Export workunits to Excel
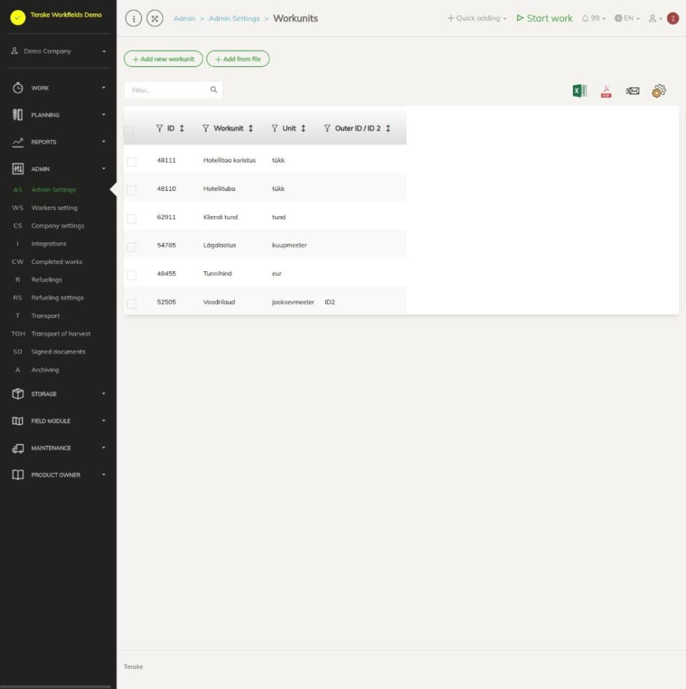686x689 pixels. pos(580,91)
